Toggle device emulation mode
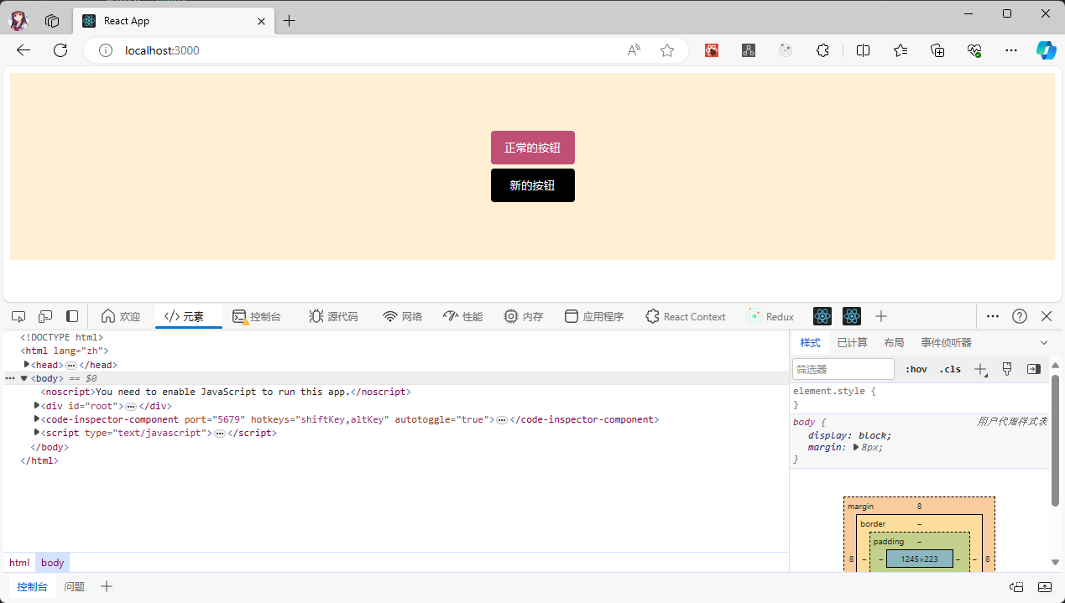 45,316
